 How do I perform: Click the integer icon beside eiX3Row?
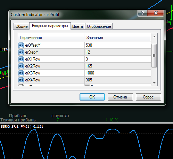tap(21, 73)
